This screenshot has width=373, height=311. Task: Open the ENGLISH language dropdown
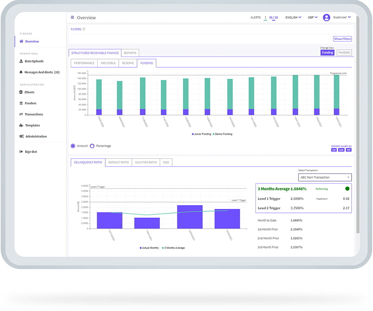(293, 17)
